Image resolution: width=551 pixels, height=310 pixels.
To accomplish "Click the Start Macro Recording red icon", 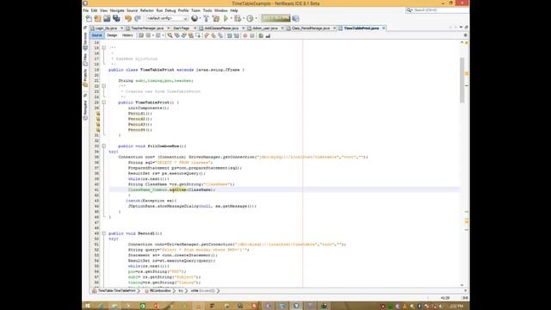I will pos(245,35).
